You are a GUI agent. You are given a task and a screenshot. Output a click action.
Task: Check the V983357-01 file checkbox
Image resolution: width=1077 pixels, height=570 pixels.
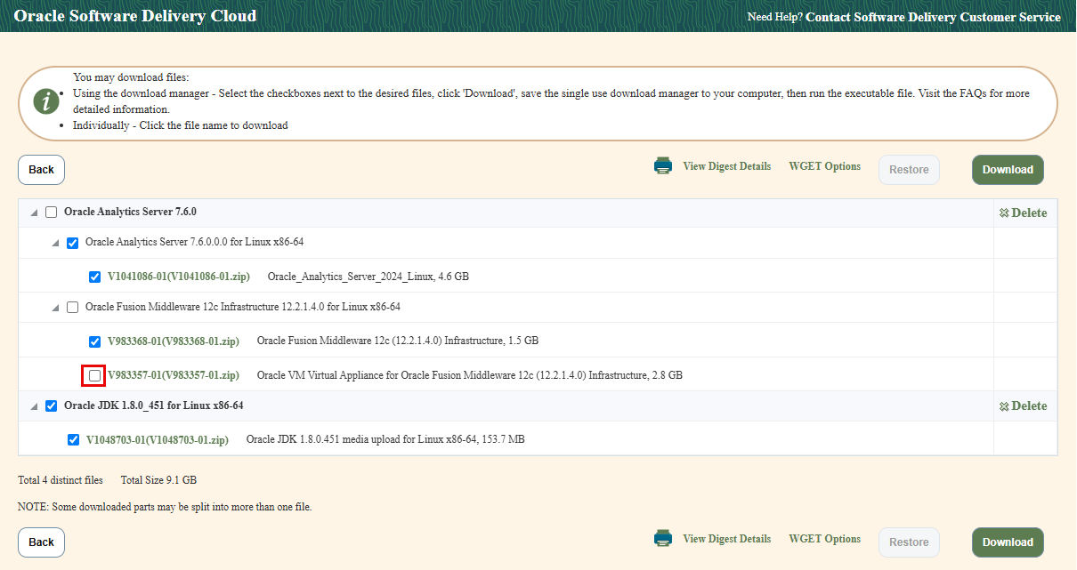[x=94, y=376]
